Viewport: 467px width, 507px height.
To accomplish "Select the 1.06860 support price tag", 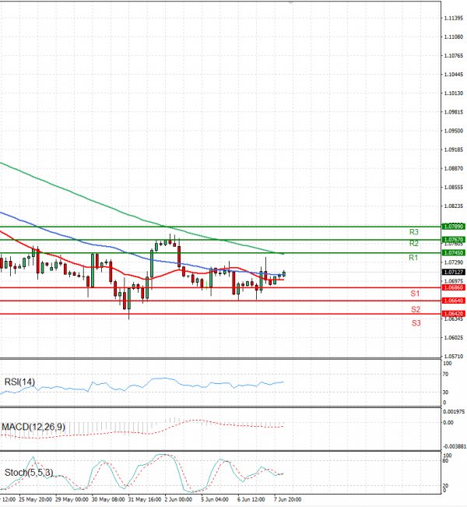I will pyautogui.click(x=454, y=287).
